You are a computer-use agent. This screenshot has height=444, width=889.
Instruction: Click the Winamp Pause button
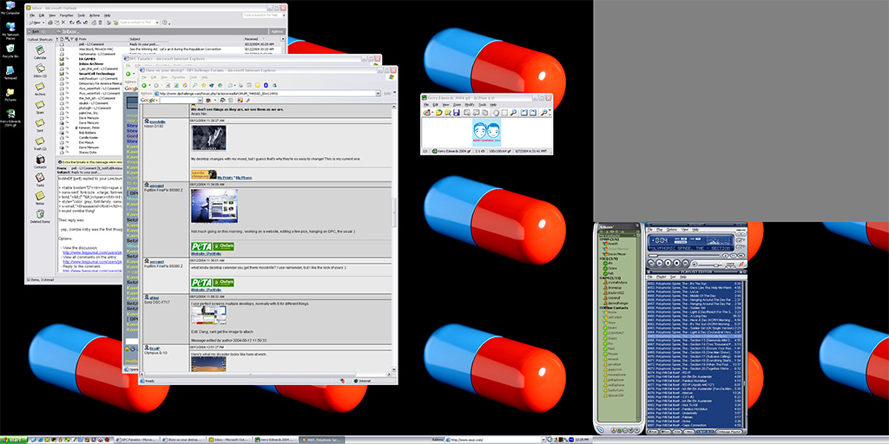(668, 263)
